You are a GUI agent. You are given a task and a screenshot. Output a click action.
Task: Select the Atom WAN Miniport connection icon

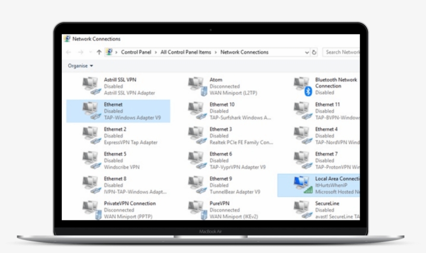point(197,86)
